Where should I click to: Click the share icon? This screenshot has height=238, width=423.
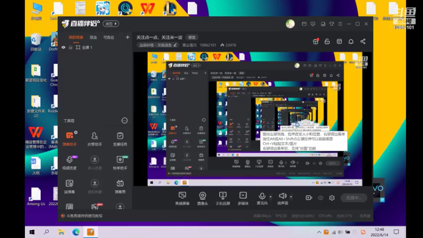(363, 41)
